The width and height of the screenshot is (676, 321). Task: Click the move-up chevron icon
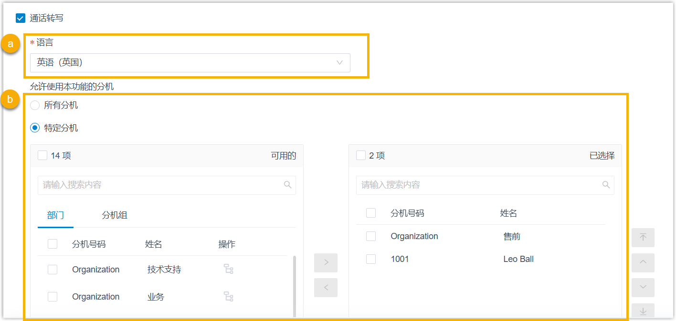643,262
